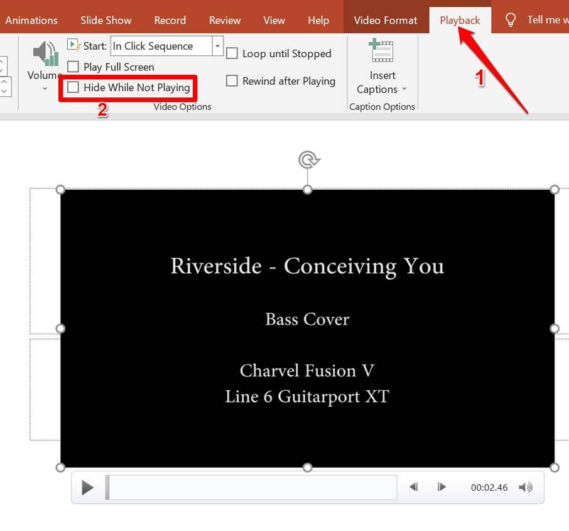This screenshot has height=531, width=569.
Task: Click the Tell me lightbulb icon
Action: click(510, 19)
